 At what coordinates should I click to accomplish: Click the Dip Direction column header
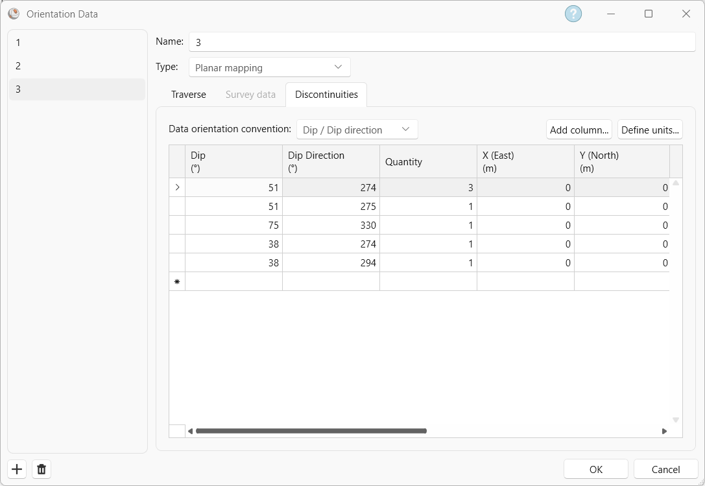[x=331, y=161]
